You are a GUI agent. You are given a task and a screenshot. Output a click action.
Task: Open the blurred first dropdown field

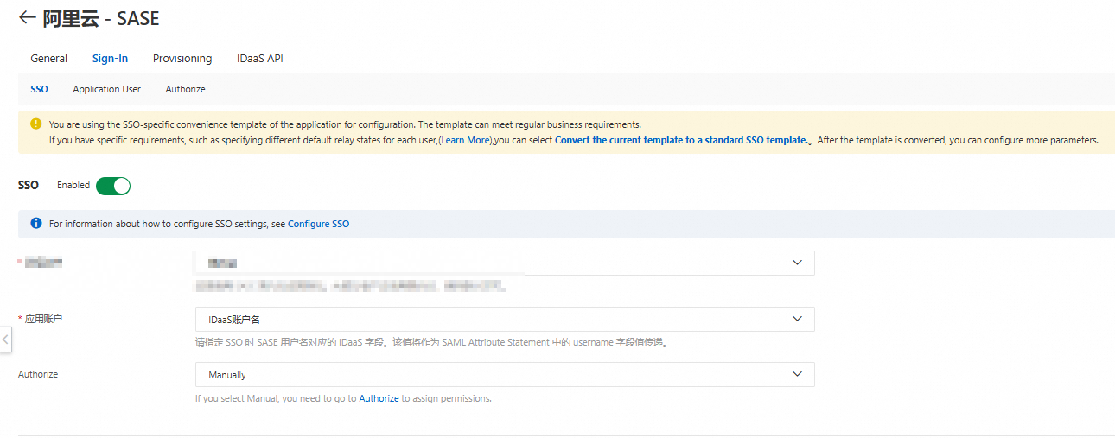tap(505, 263)
